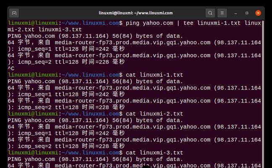Click the green prompt before cat linuxmi-2.txt
This screenshot has width=272, height=168.
click(33, 114)
